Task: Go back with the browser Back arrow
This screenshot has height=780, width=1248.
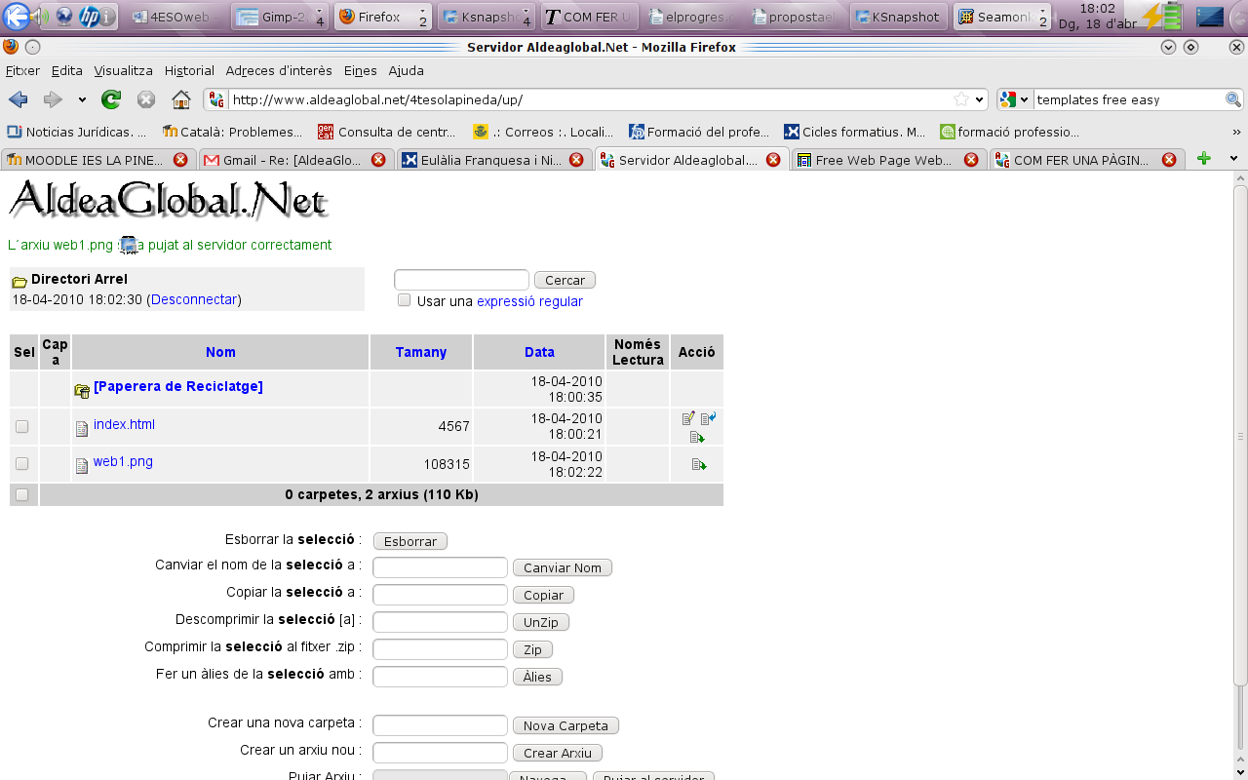Action: point(19,99)
